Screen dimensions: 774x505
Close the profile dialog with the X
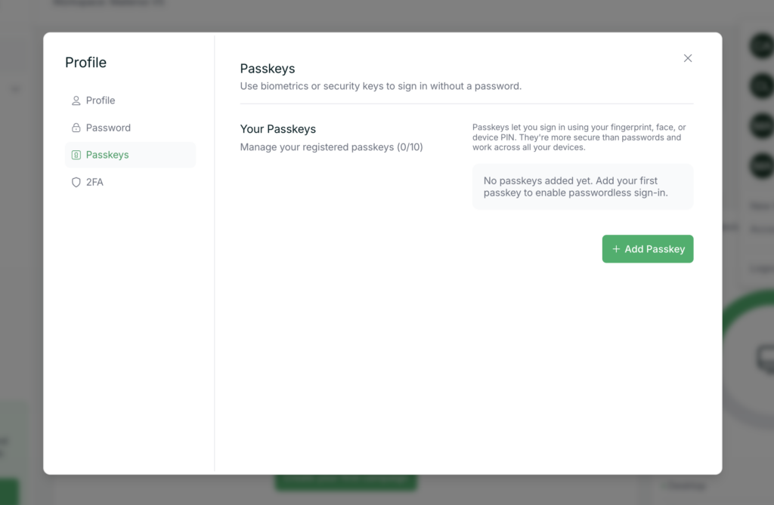click(688, 58)
